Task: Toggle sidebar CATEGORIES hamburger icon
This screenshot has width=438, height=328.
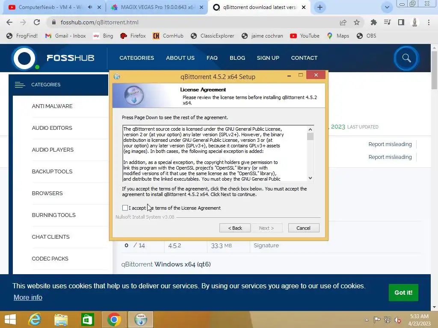Action: 20,85
